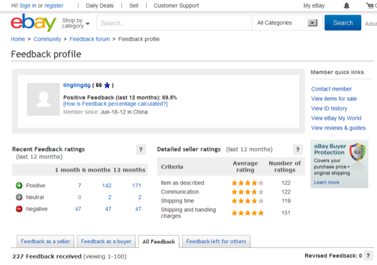This screenshot has height=265, width=377.
Task: Click the Revised Feedback help icon
Action: pos(368,256)
